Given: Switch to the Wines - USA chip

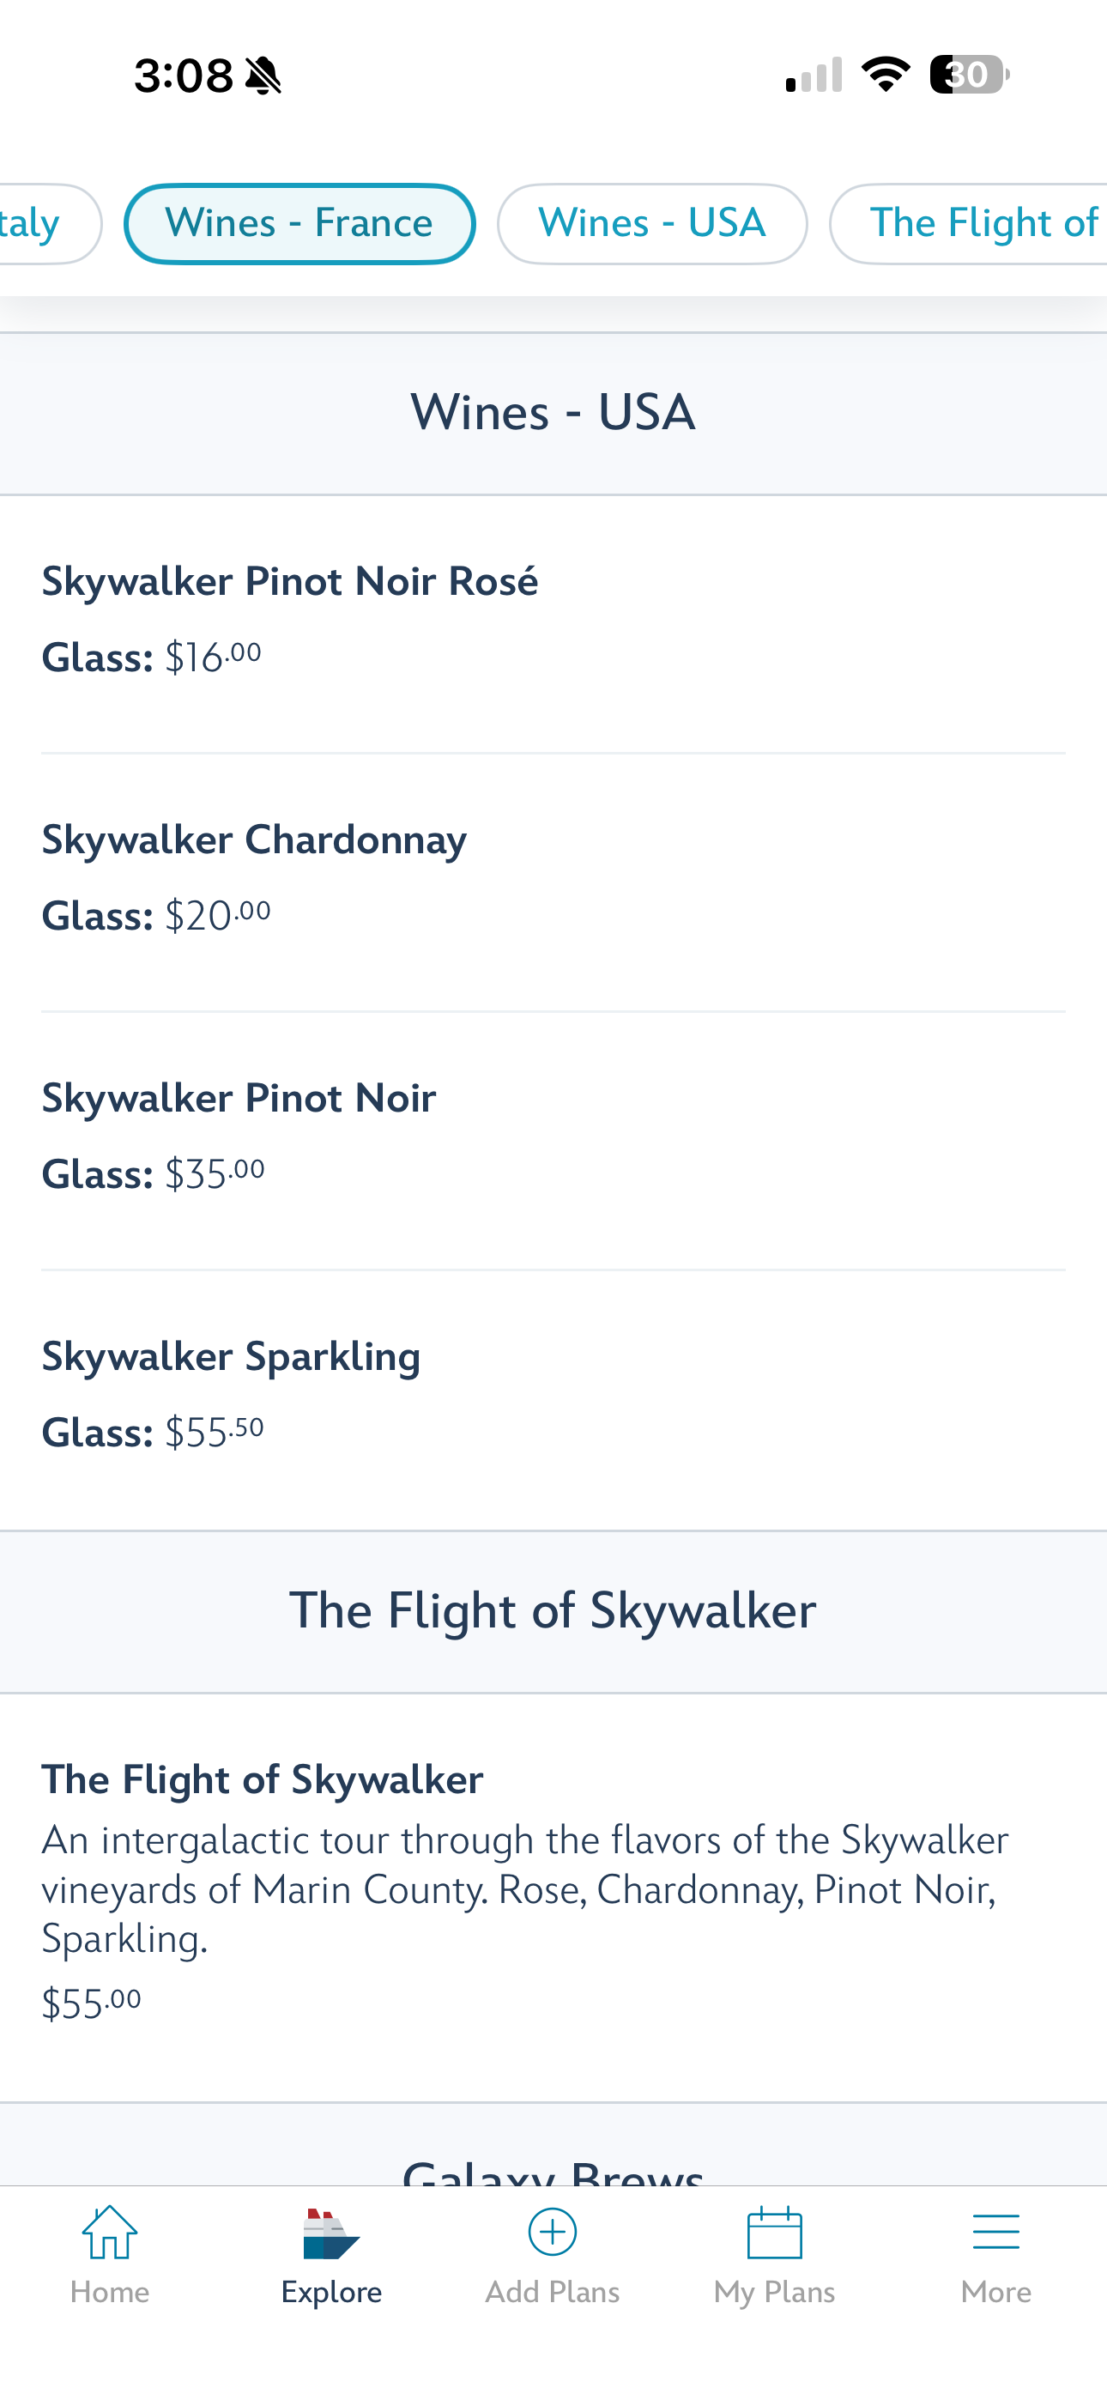Looking at the screenshot, I should point(652,223).
